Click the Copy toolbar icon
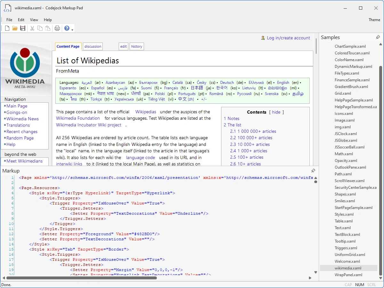Image resolution: width=384 pixels, height=288 pixels. coord(40,28)
